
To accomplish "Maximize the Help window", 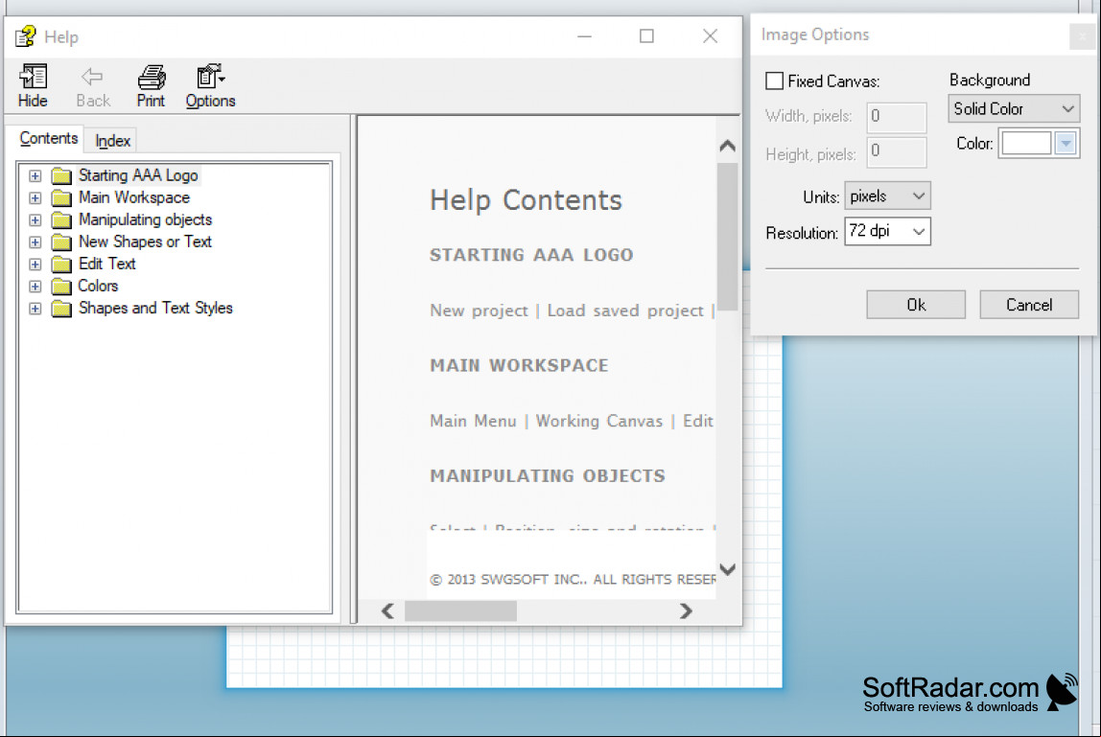I will (x=646, y=35).
